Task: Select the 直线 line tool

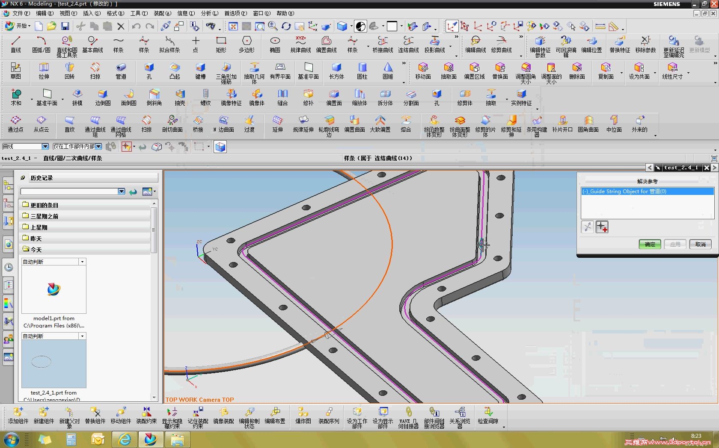Action: click(16, 44)
